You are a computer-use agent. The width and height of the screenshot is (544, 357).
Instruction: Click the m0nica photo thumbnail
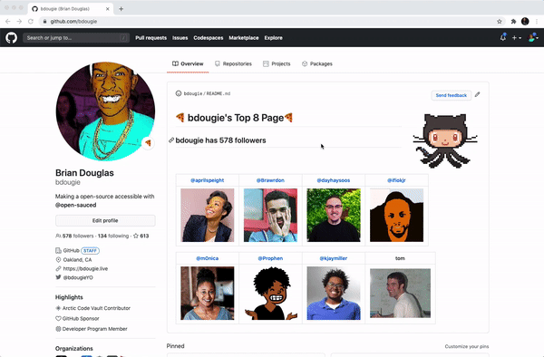pos(207,293)
